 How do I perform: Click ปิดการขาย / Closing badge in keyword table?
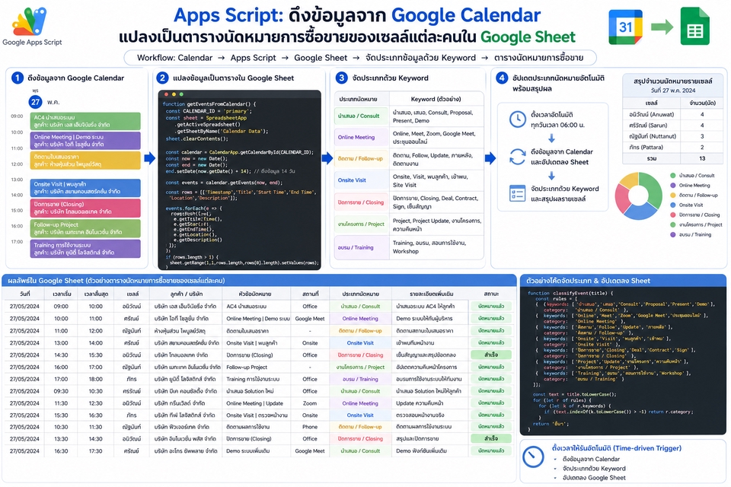pyautogui.click(x=360, y=202)
